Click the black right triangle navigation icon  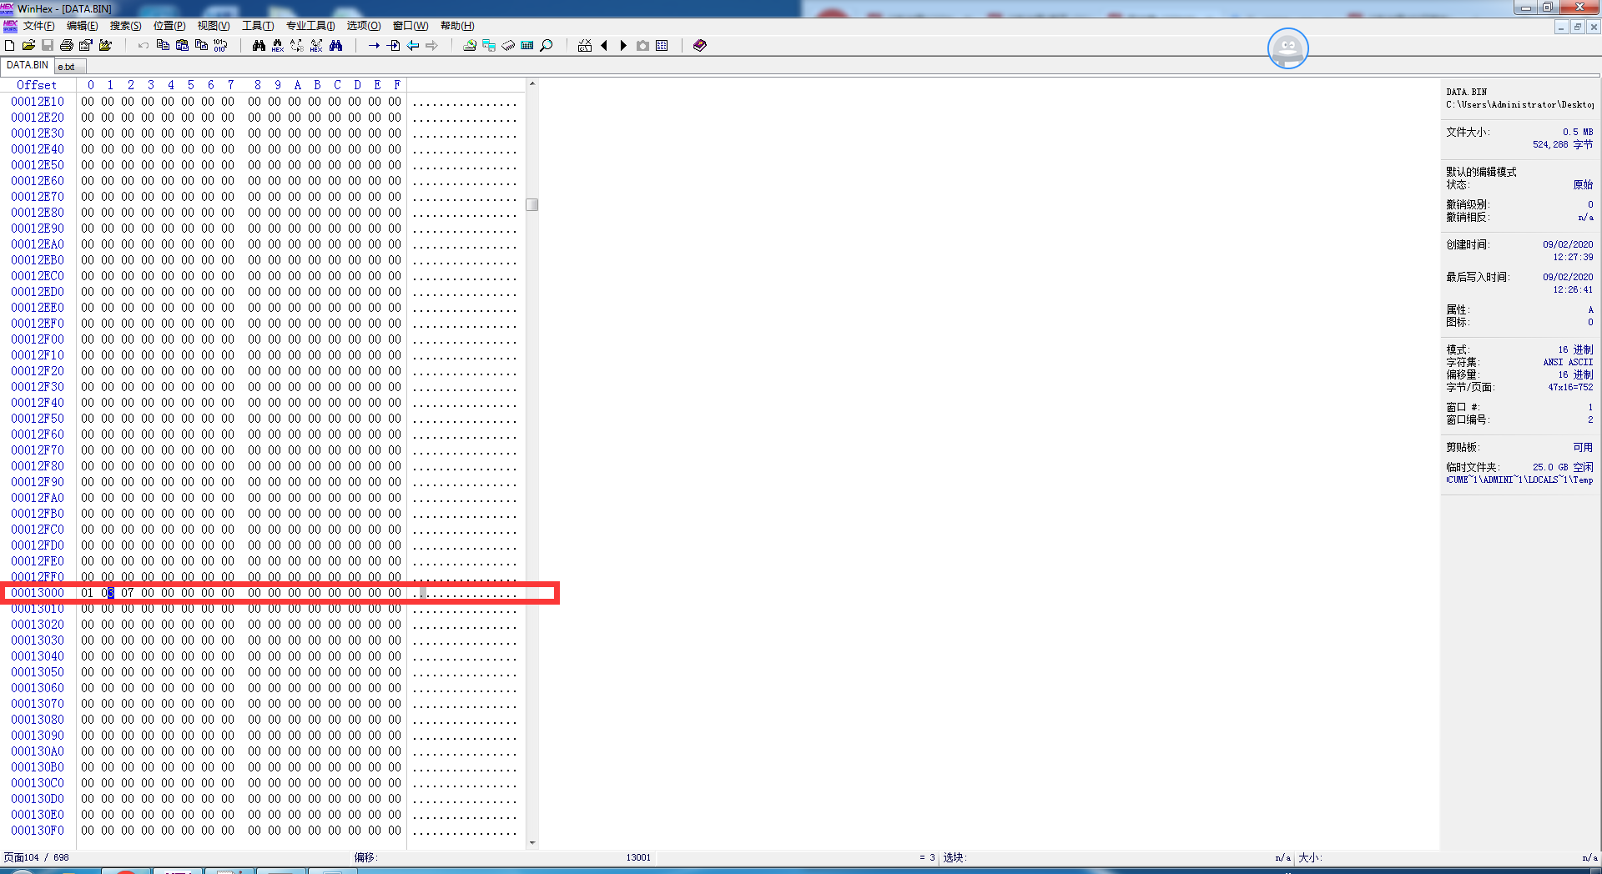(x=623, y=46)
